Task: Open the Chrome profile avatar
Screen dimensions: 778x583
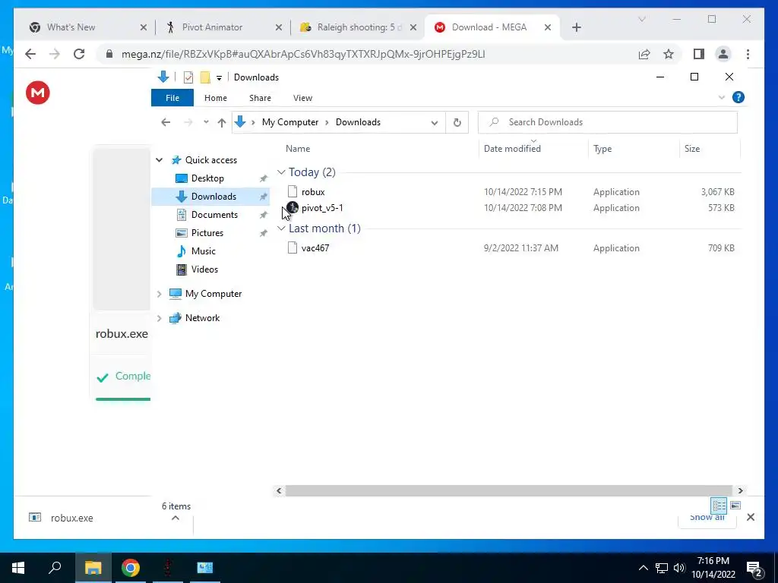Action: pyautogui.click(x=723, y=54)
